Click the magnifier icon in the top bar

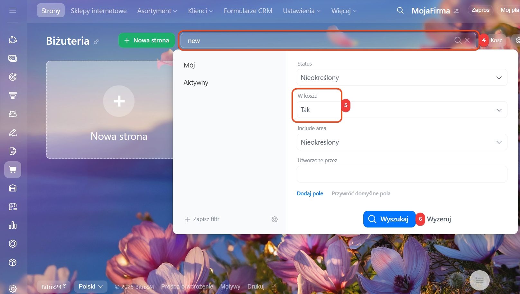click(x=400, y=11)
